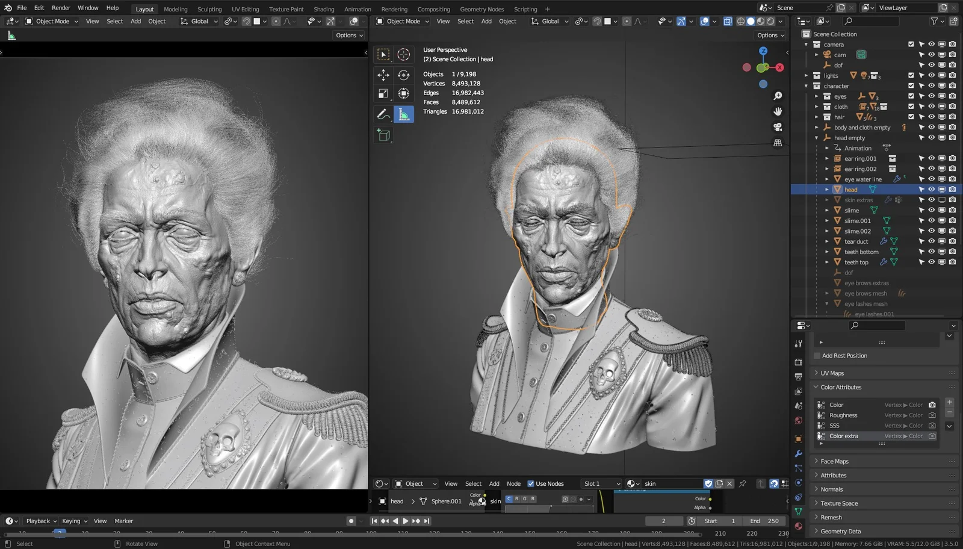
Task: Activate the Rotate tool
Action: click(x=404, y=75)
